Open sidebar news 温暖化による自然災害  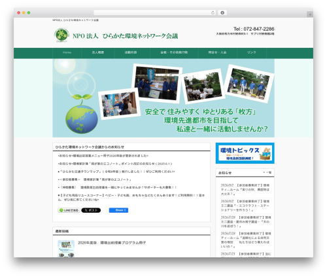click(x=245, y=240)
